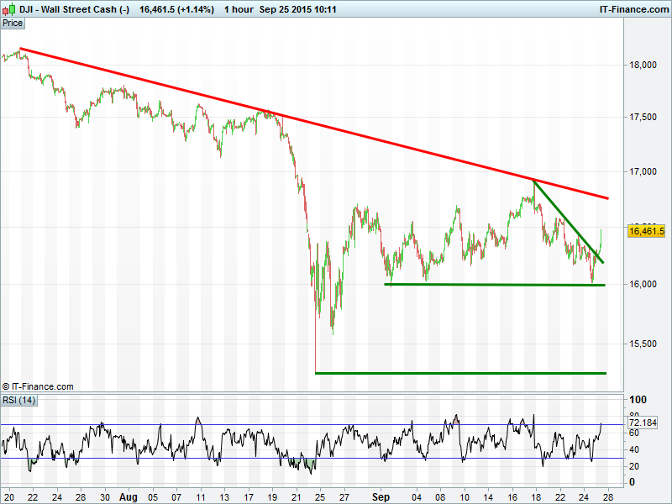Click the 18,000 price axis label
This screenshot has width=672, height=504.
[x=643, y=65]
